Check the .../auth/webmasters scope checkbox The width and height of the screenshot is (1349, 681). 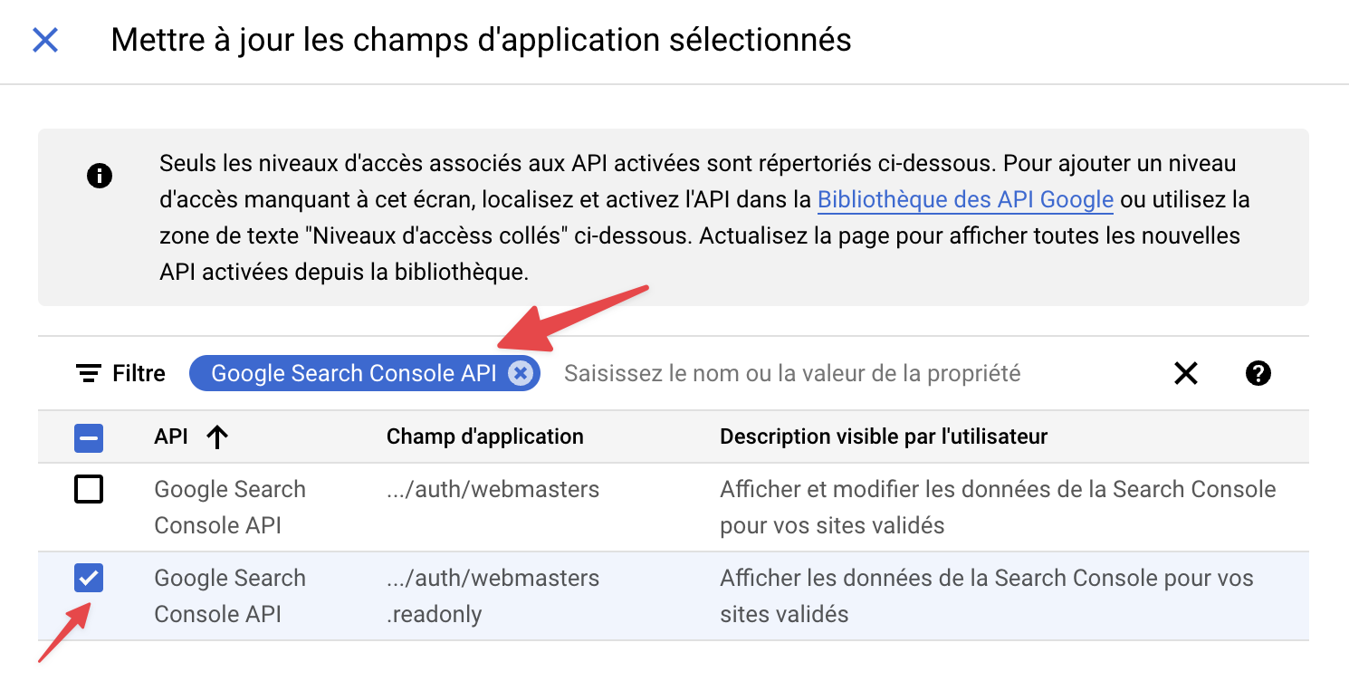point(89,490)
